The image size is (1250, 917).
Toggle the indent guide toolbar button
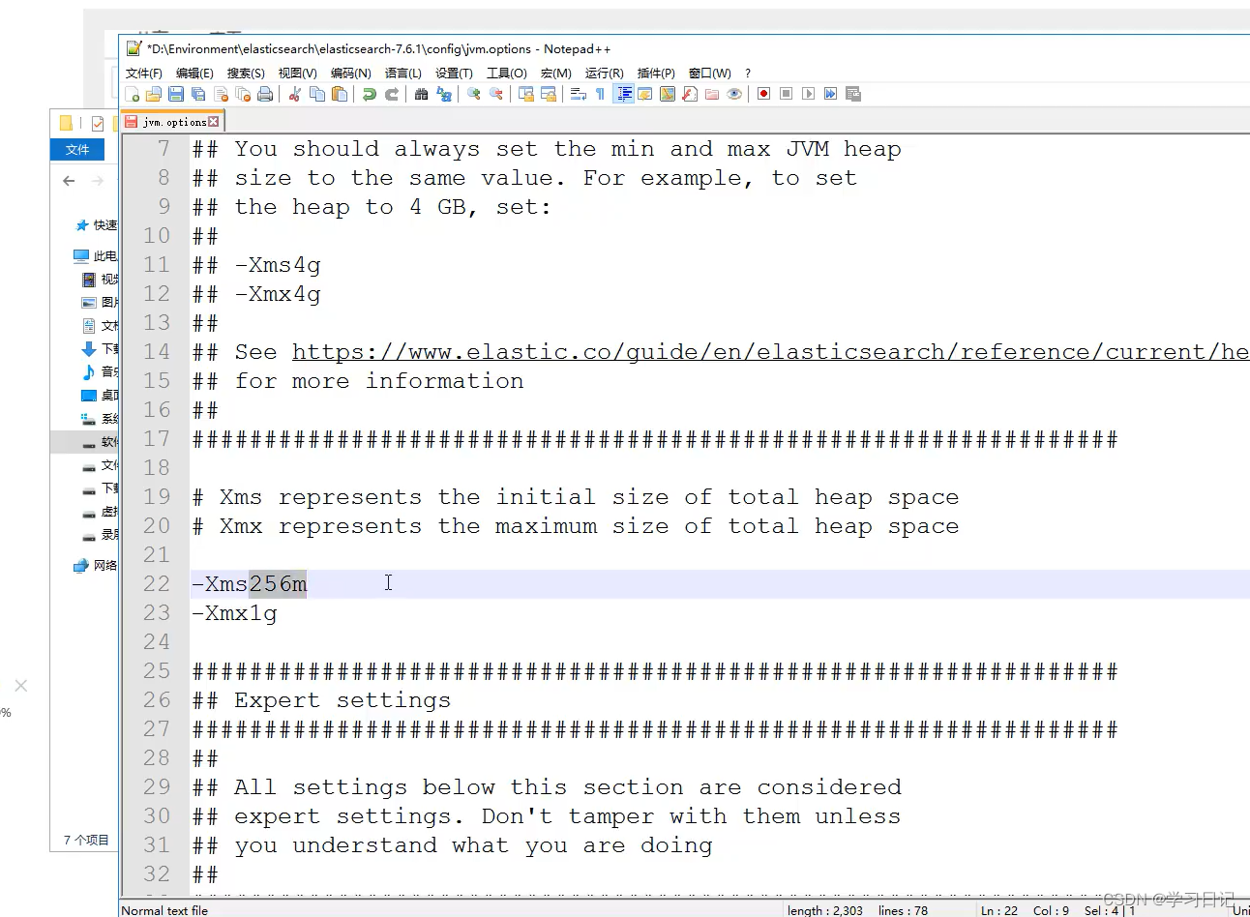624,94
